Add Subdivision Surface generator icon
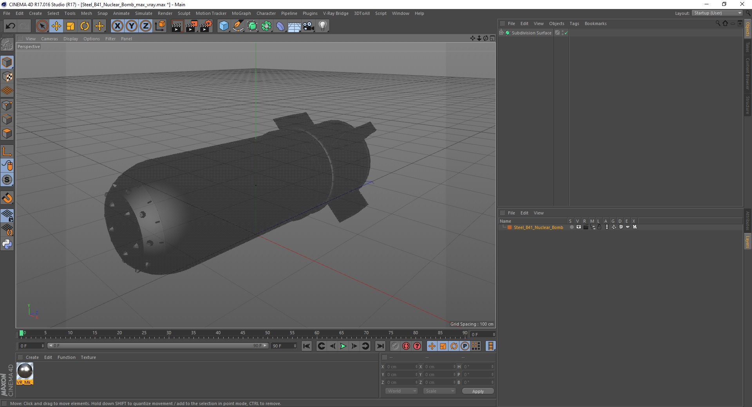The width and height of the screenshot is (752, 407). pos(252,26)
